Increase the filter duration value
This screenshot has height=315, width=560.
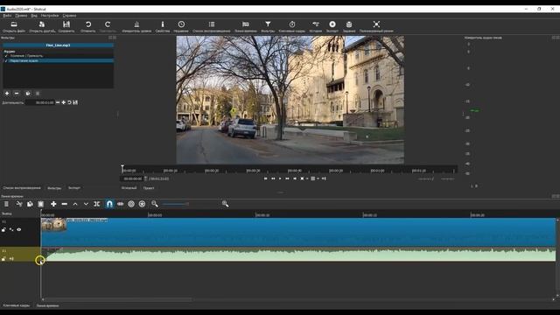64,102
